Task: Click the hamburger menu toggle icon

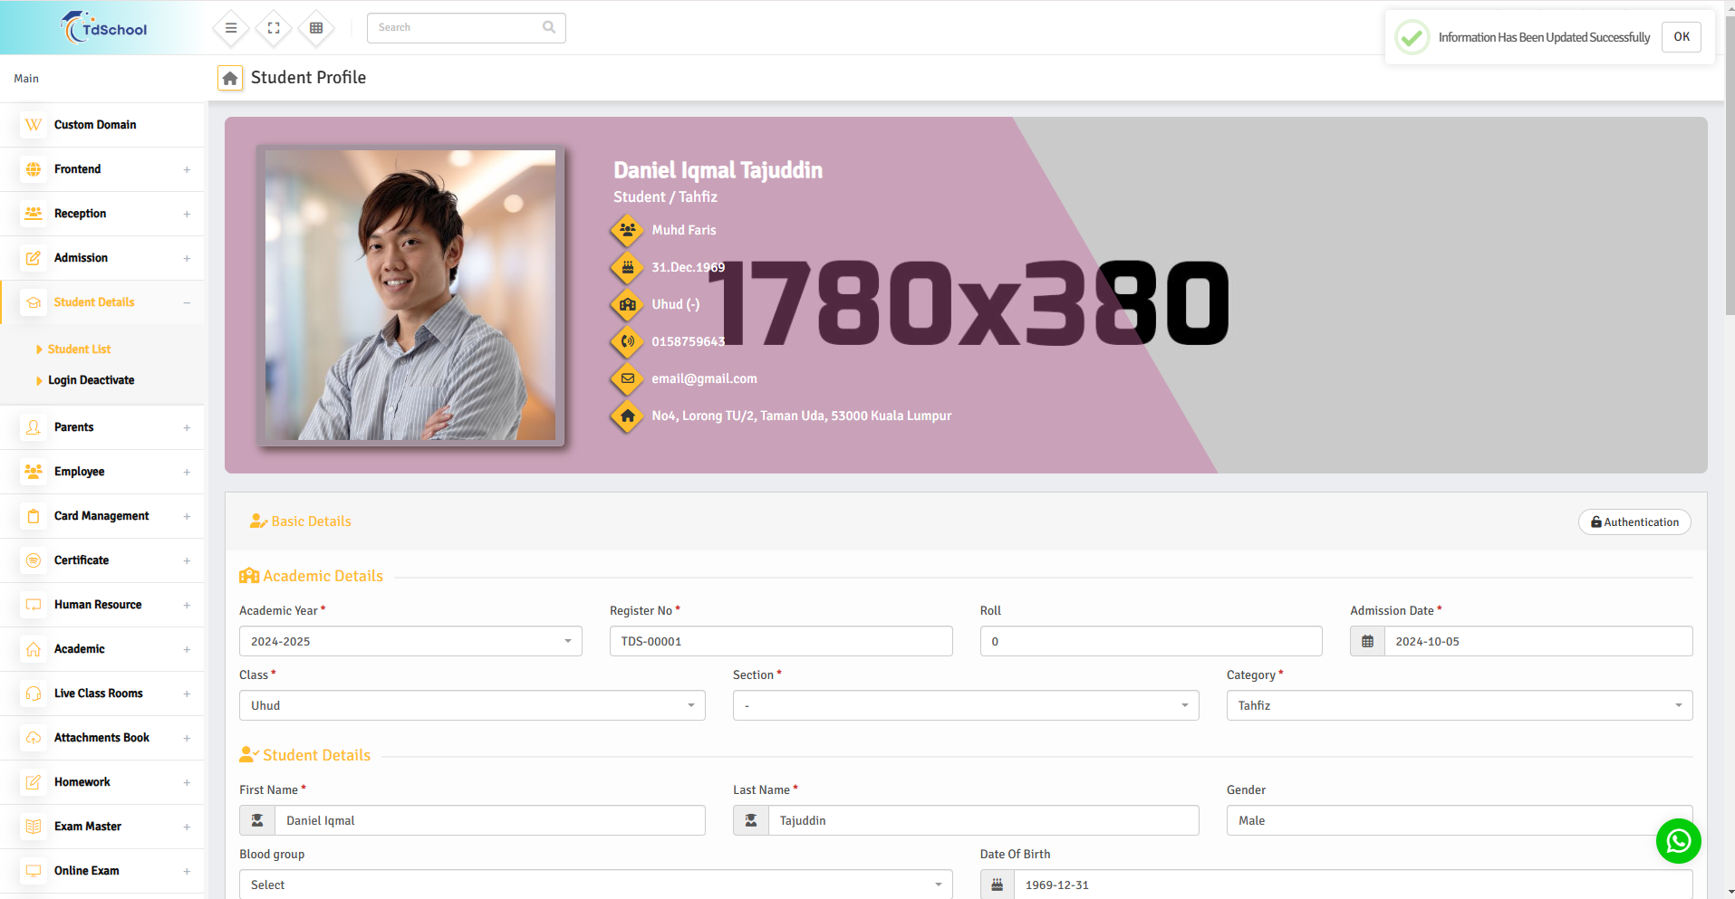Action: click(231, 28)
